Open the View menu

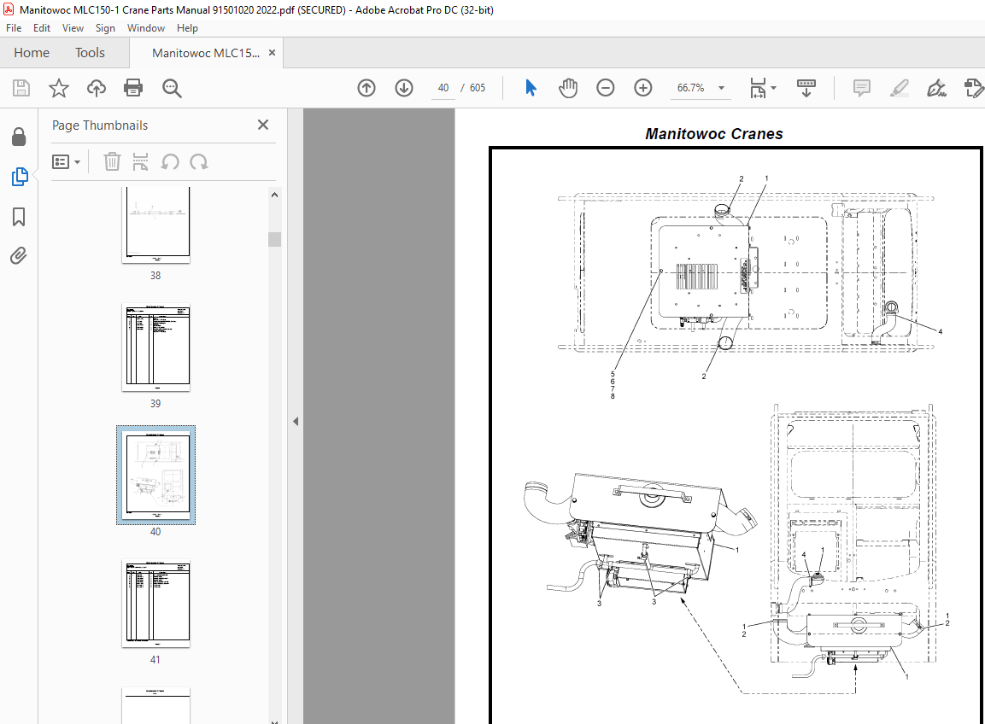pos(73,28)
